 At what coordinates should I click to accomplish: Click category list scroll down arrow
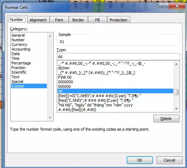pyautogui.click(x=50, y=118)
